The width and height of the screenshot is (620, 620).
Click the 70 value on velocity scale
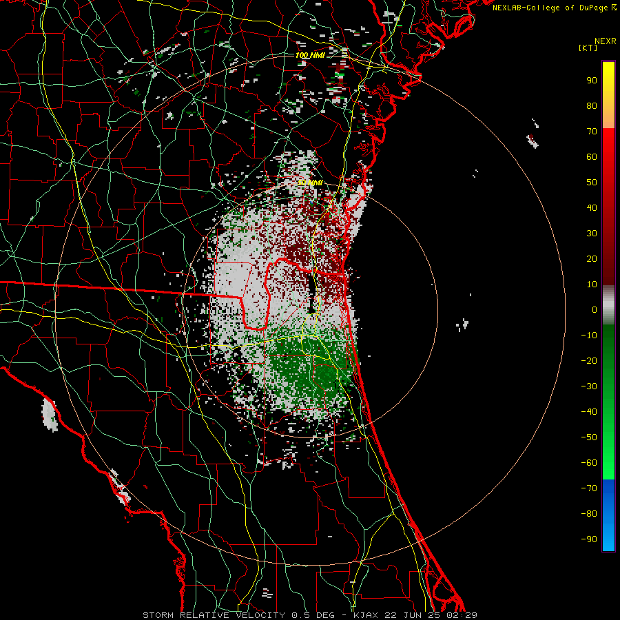click(x=592, y=132)
